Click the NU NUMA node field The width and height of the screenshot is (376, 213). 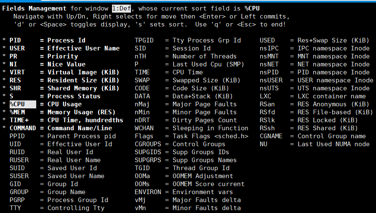tap(263, 144)
